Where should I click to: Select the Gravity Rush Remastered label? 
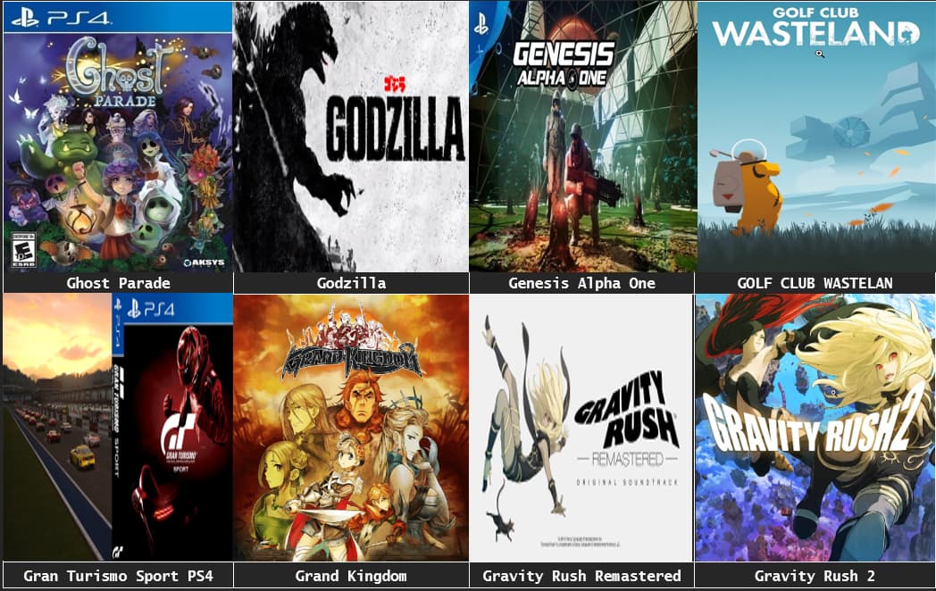(582, 576)
